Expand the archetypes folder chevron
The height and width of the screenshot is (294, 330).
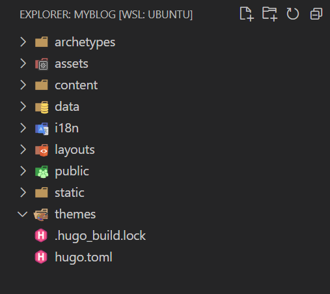[23, 42]
